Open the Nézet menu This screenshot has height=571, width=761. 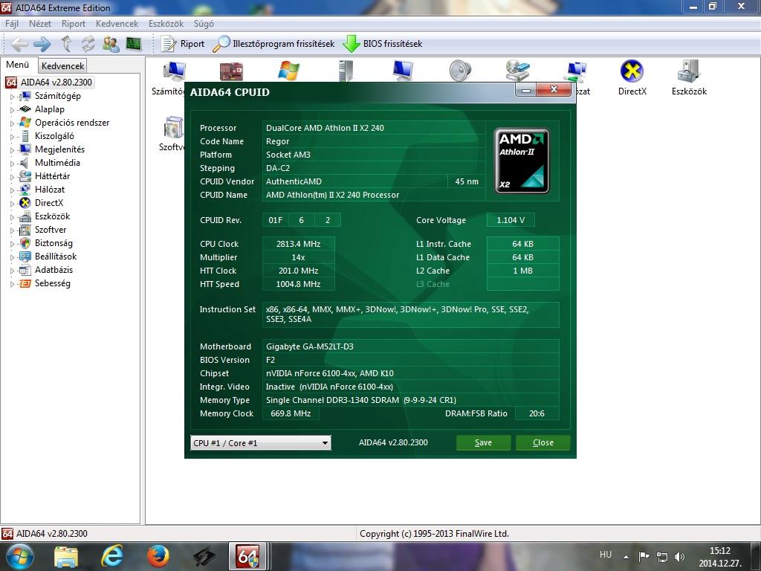(40, 24)
